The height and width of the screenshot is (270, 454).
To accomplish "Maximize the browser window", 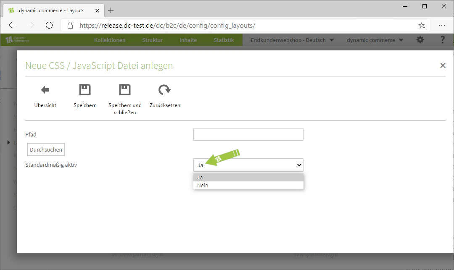I will coord(425,6).
